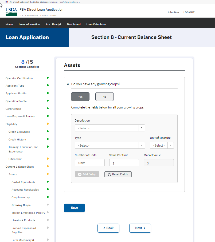Go to the Am I Ready? page
This screenshot has width=215, height=242.
(53, 24)
